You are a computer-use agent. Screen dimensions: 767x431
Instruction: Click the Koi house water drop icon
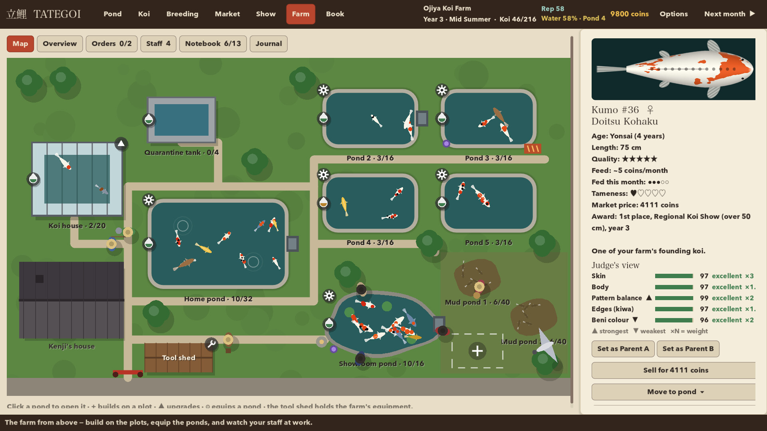33,179
